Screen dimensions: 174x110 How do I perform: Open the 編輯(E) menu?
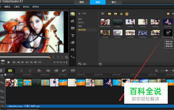click(7, 7)
